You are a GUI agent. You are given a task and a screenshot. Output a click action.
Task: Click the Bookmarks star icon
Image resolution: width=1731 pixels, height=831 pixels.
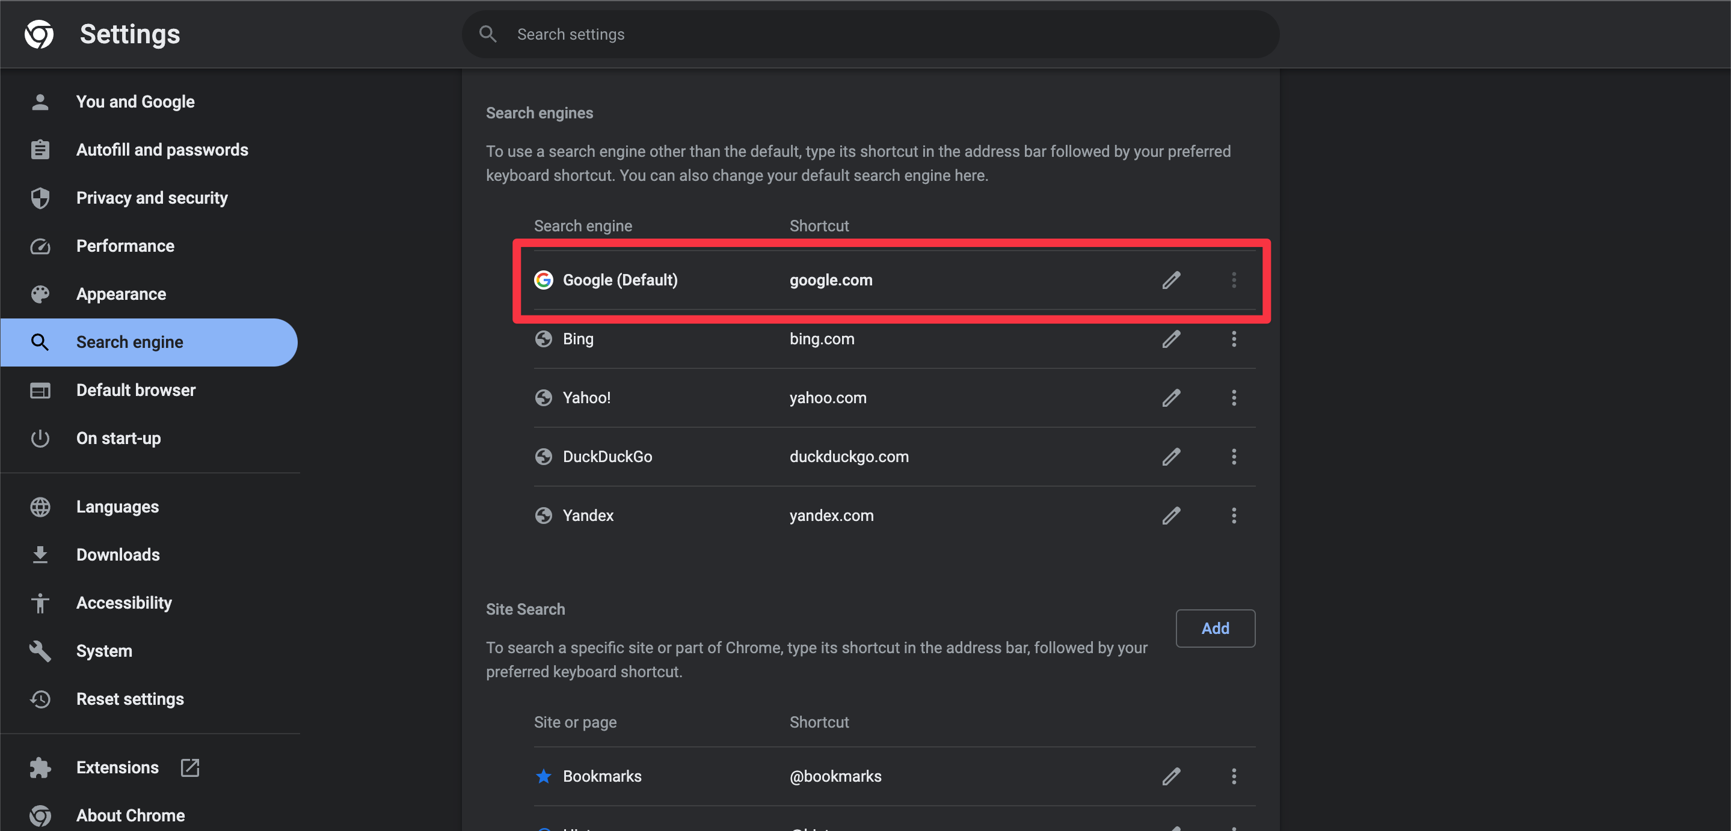click(544, 776)
